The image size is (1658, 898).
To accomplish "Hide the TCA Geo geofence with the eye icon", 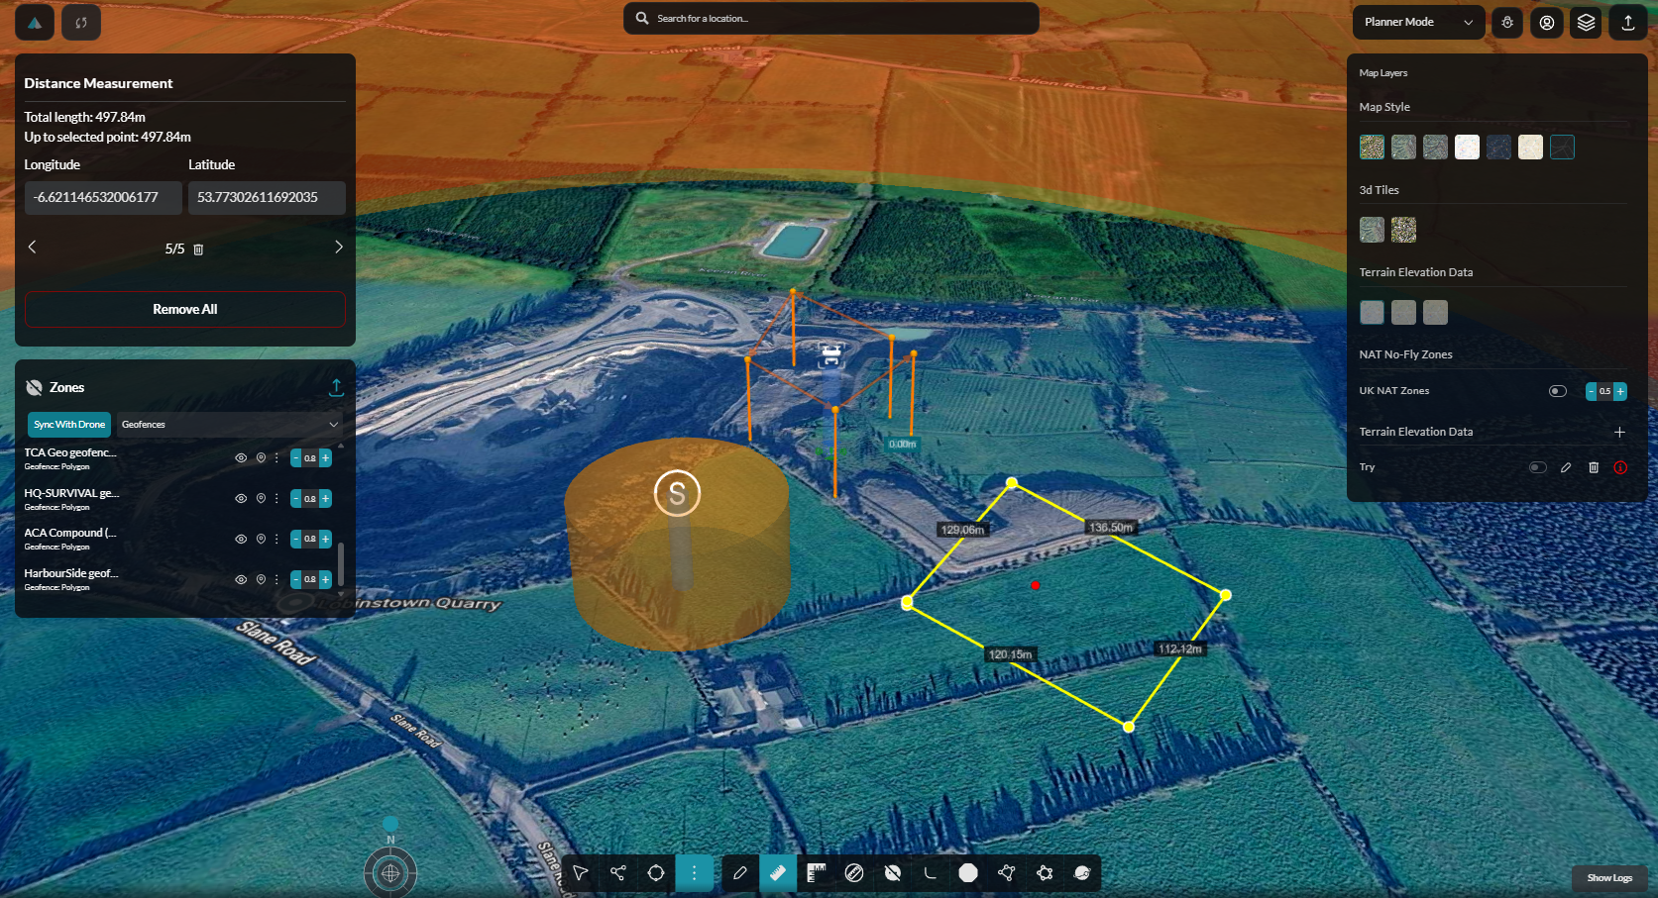I will pos(241,458).
